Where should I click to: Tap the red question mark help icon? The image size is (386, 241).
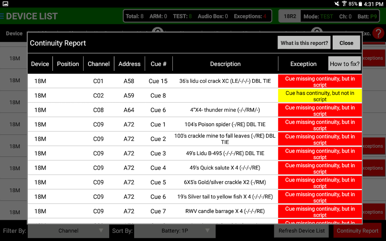378,33
